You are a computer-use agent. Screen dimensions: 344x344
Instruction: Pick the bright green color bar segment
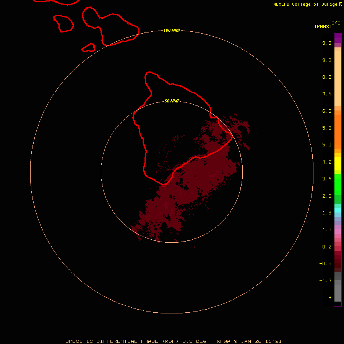(338, 185)
